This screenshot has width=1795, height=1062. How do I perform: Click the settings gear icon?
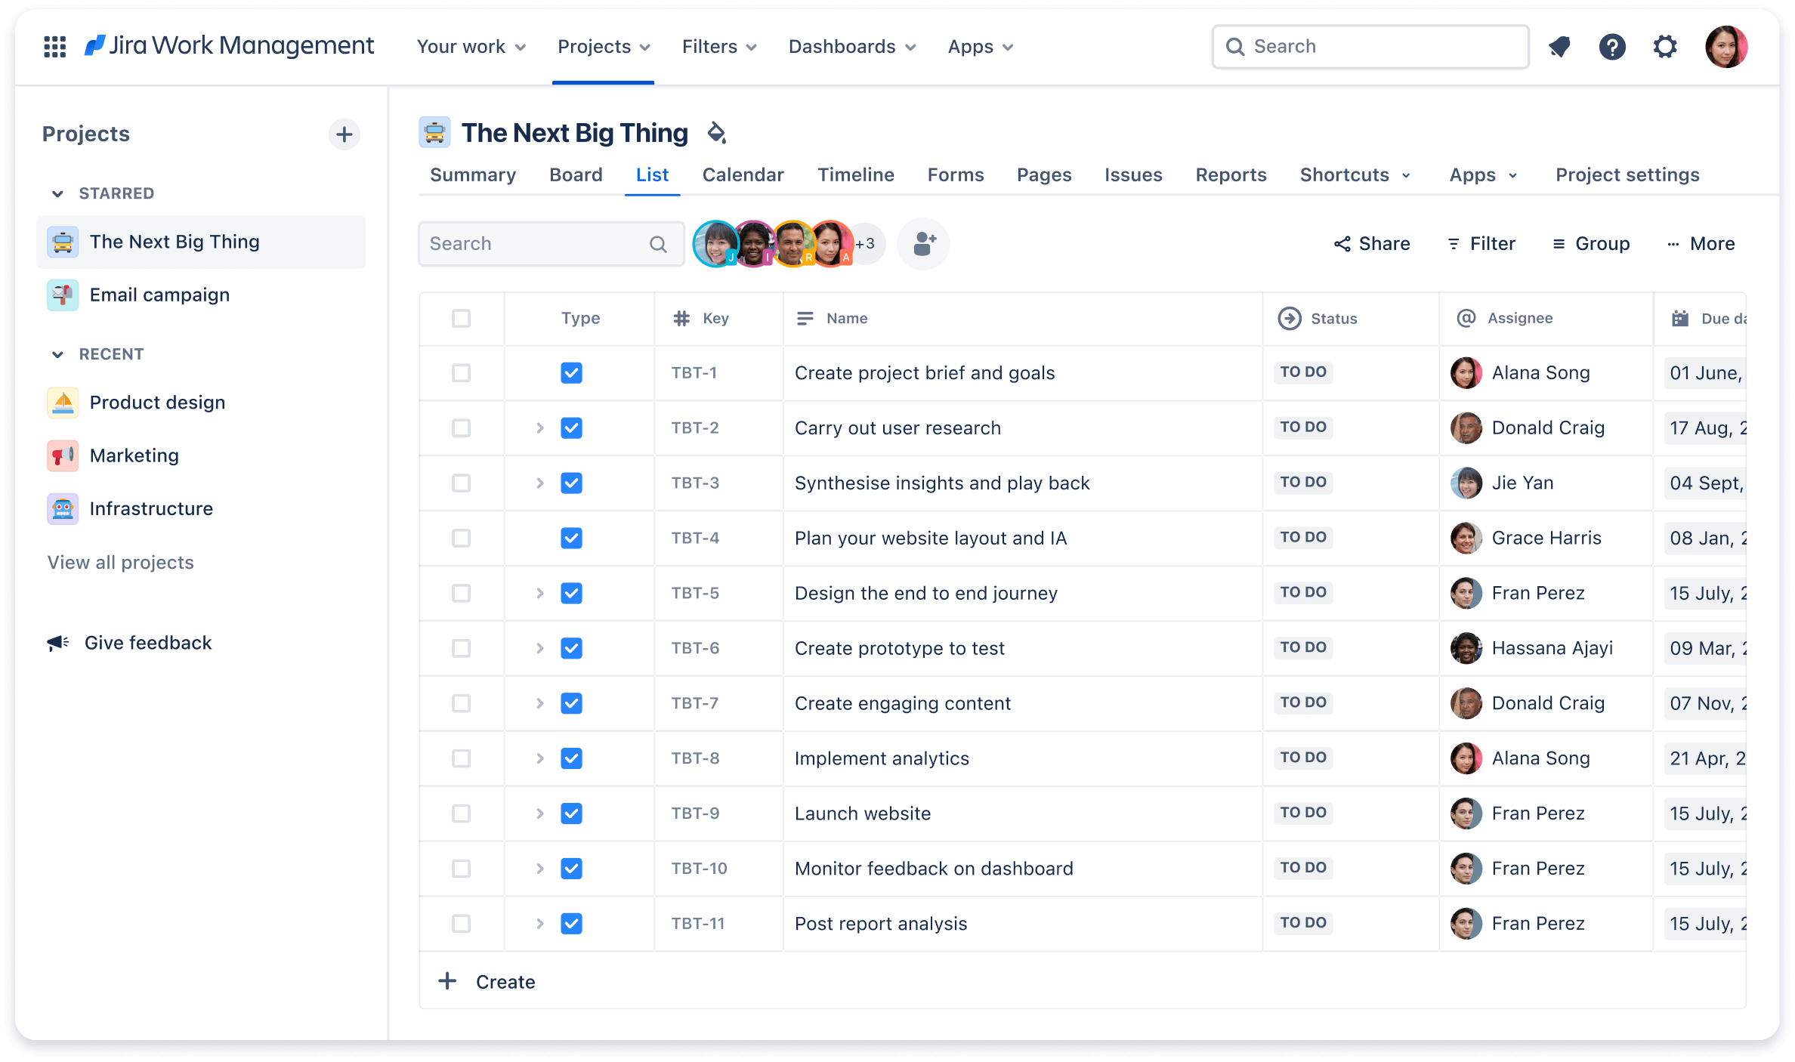pos(1666,47)
